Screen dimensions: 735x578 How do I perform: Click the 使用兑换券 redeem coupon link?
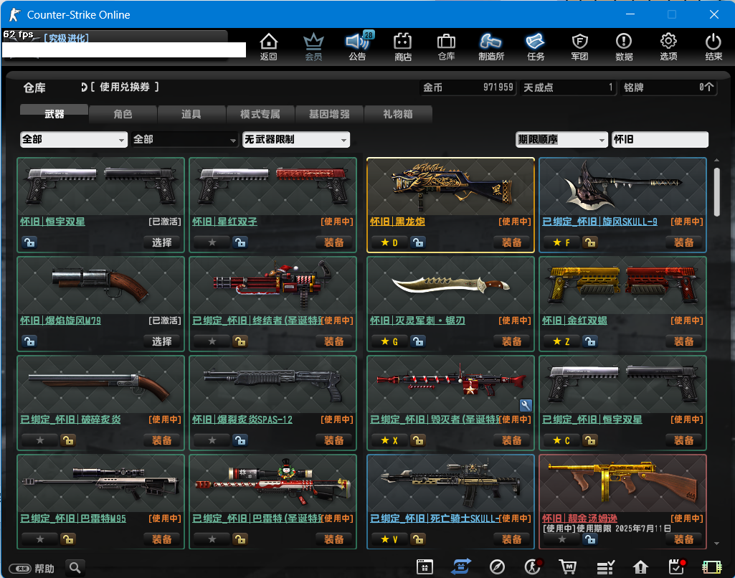coord(124,87)
